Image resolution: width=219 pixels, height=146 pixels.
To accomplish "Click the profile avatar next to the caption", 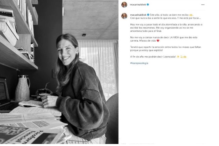I will 124,16.
